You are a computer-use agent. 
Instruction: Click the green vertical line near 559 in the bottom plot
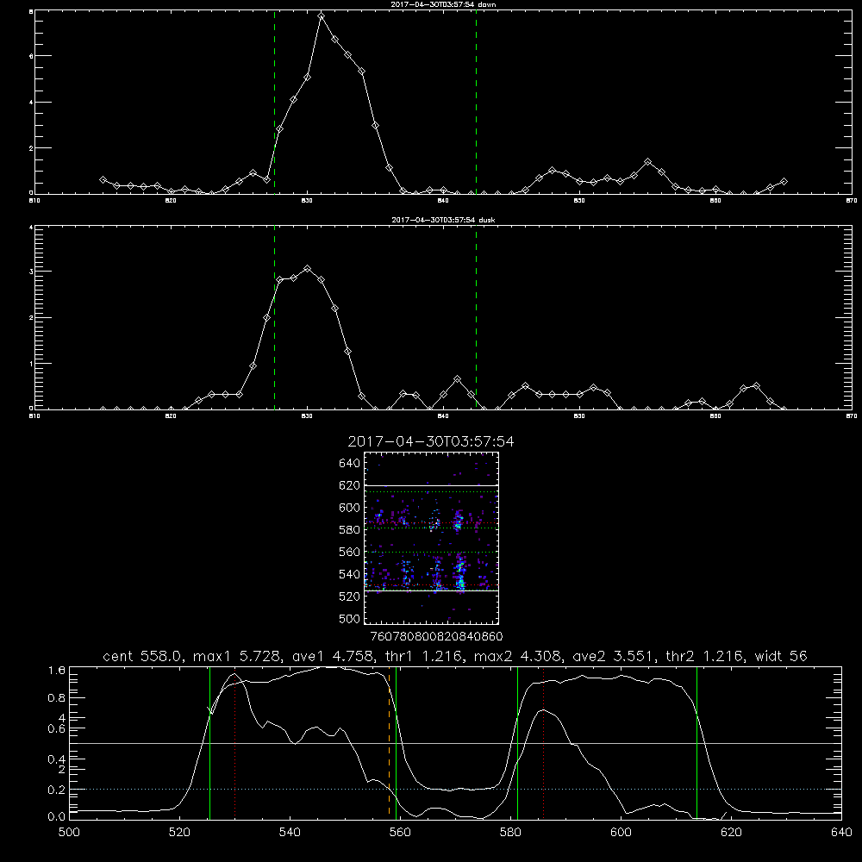tap(396, 743)
